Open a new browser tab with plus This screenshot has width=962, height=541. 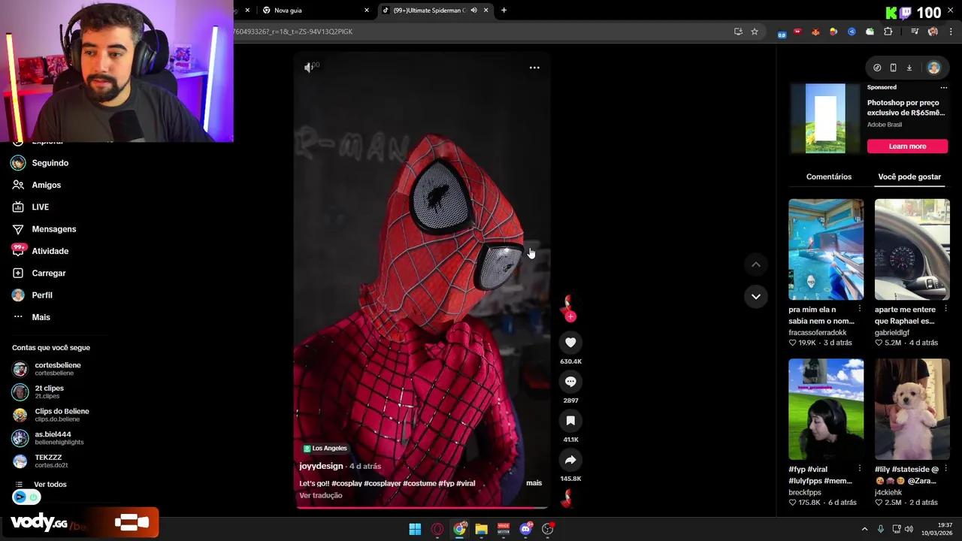click(x=504, y=11)
